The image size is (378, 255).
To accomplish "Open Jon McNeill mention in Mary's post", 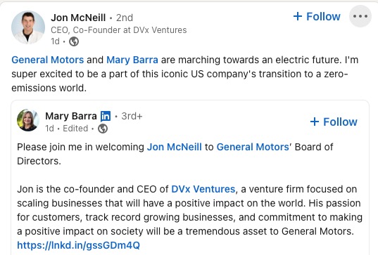I will [x=175, y=147].
